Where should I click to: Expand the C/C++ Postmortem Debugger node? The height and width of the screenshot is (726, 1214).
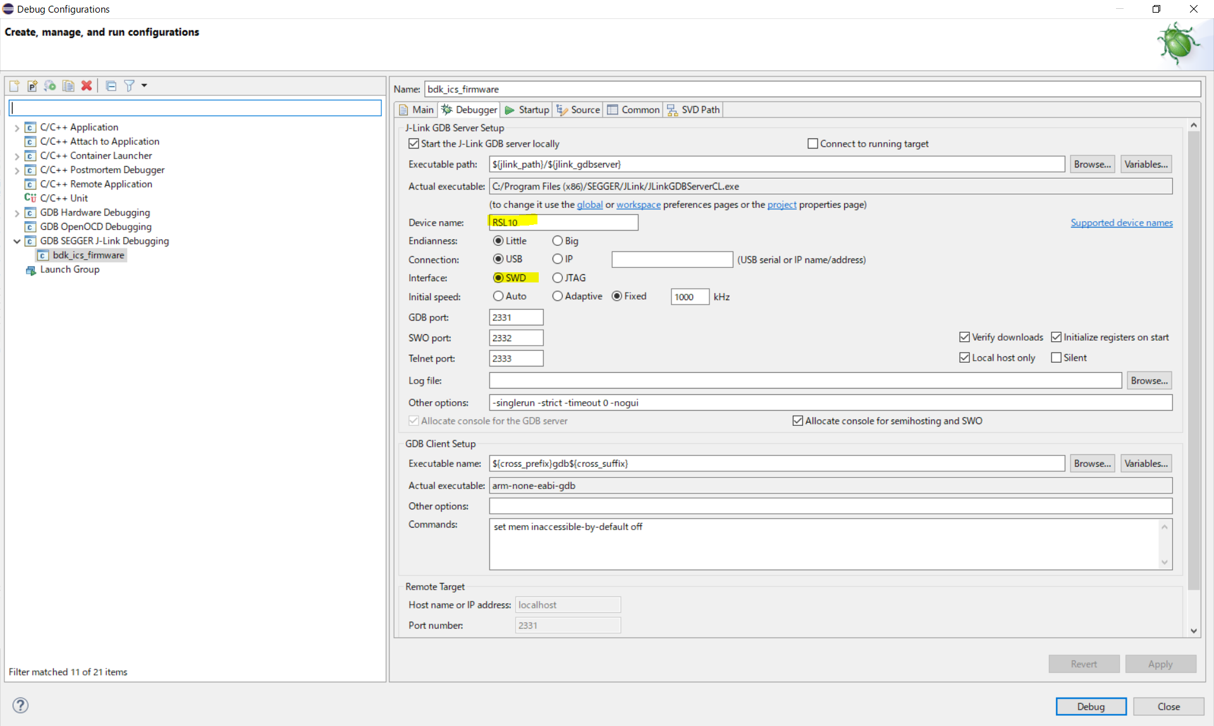click(x=16, y=170)
